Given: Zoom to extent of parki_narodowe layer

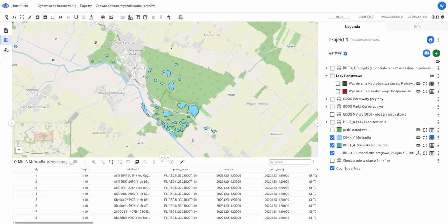Looking at the screenshot, I should pos(425,130).
